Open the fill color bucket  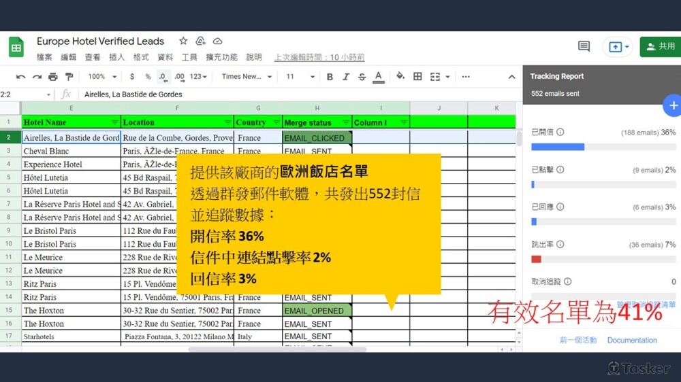(400, 76)
